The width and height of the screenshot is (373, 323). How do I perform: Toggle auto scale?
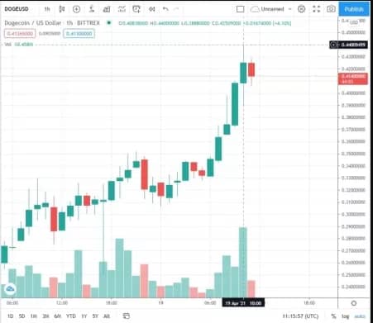[360, 316]
